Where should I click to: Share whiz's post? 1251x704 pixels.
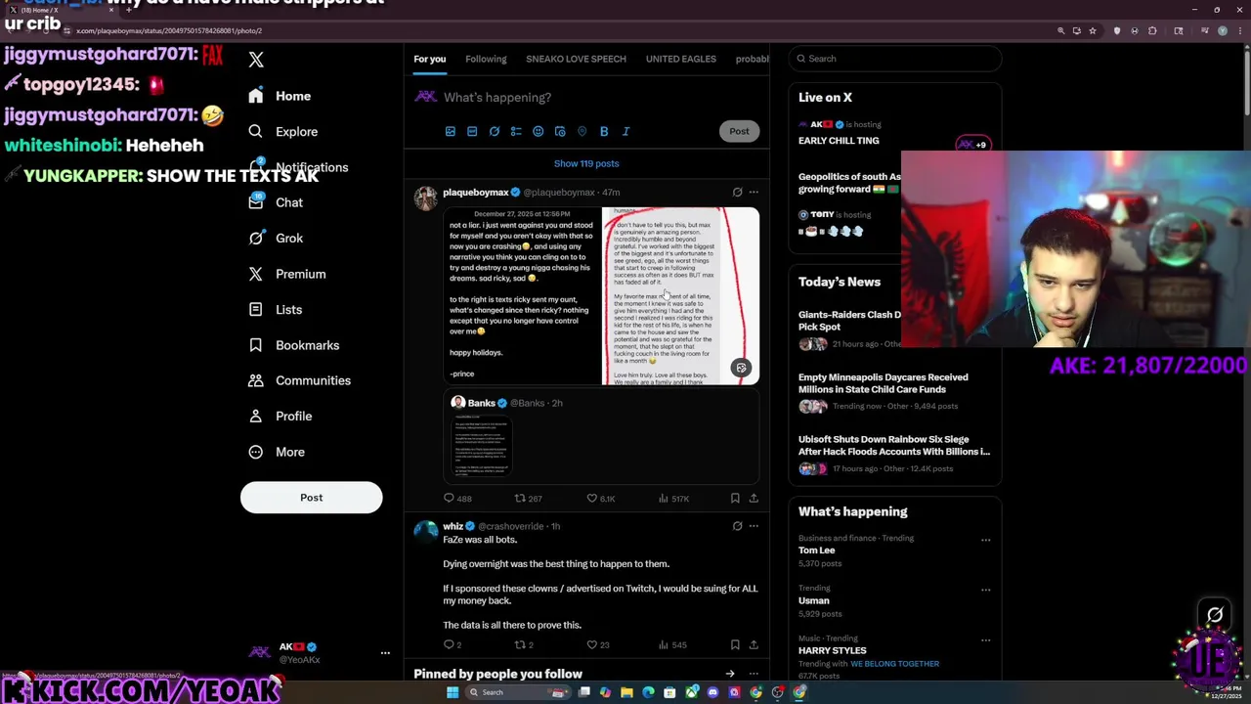(754, 644)
